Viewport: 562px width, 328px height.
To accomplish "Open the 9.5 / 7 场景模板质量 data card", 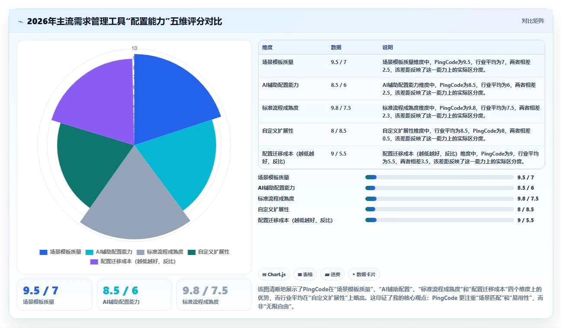I will (54, 295).
